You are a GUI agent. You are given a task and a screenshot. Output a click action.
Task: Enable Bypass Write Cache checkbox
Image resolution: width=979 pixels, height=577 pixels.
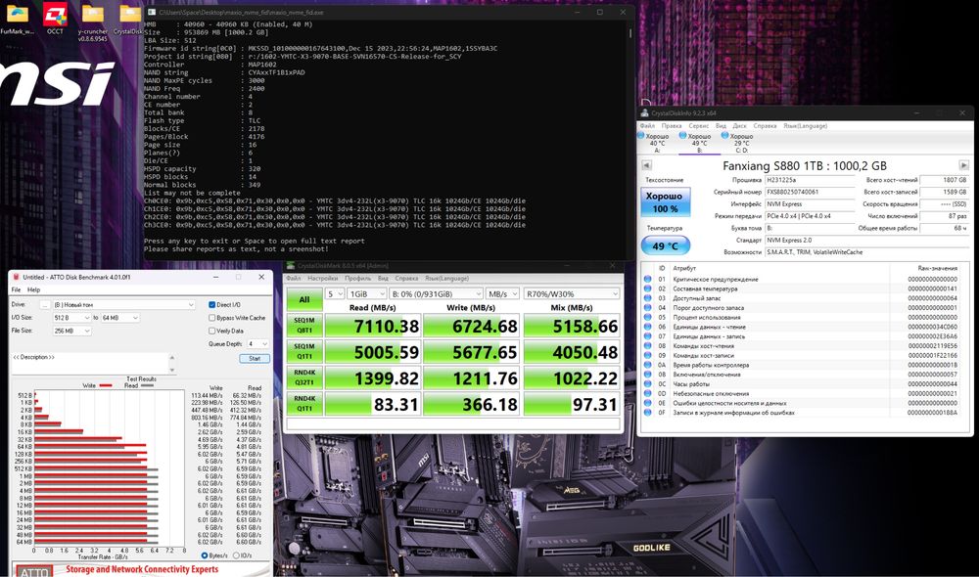click(211, 318)
